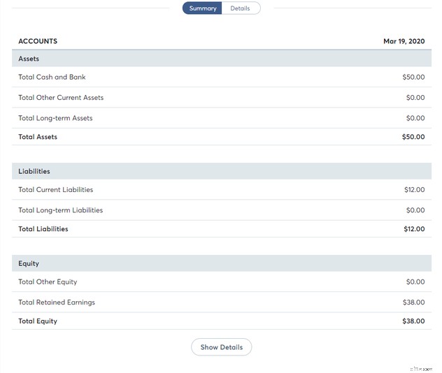Select the Total Other Current Assets label
442x373 pixels.
pyautogui.click(x=61, y=98)
